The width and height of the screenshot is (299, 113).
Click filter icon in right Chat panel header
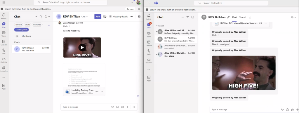tap(187, 17)
